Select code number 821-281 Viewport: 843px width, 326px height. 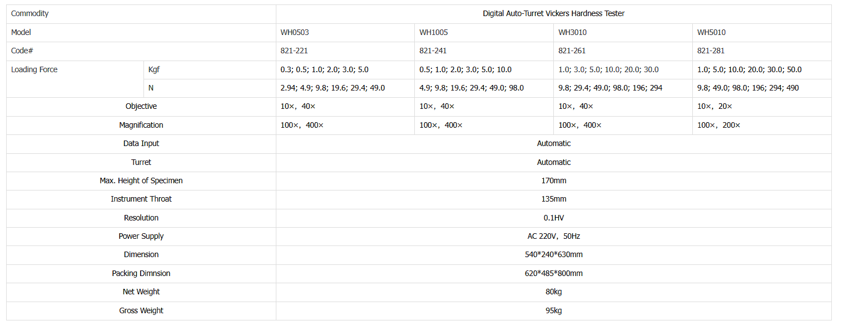(711, 51)
